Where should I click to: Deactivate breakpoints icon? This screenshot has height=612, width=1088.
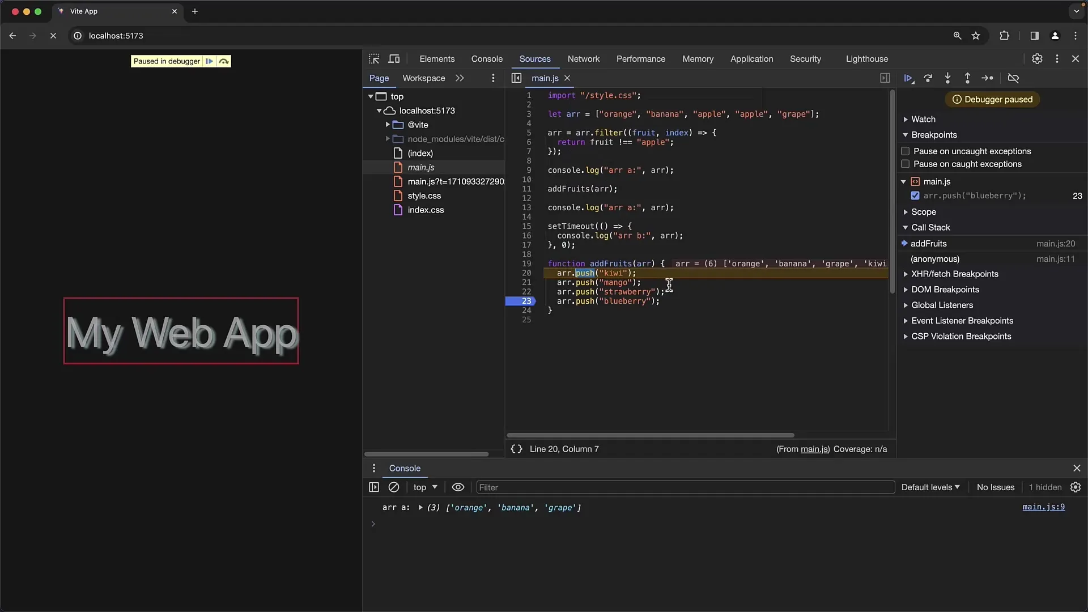[1013, 78]
